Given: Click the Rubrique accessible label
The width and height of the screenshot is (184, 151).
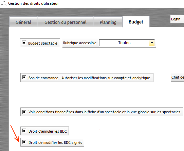Looking at the screenshot, I should [x=80, y=43].
